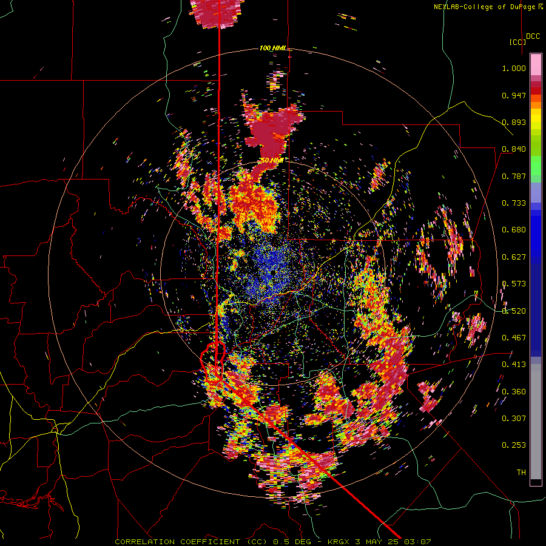Click the [CC] scale header label
546x546 pixels.
click(517, 42)
